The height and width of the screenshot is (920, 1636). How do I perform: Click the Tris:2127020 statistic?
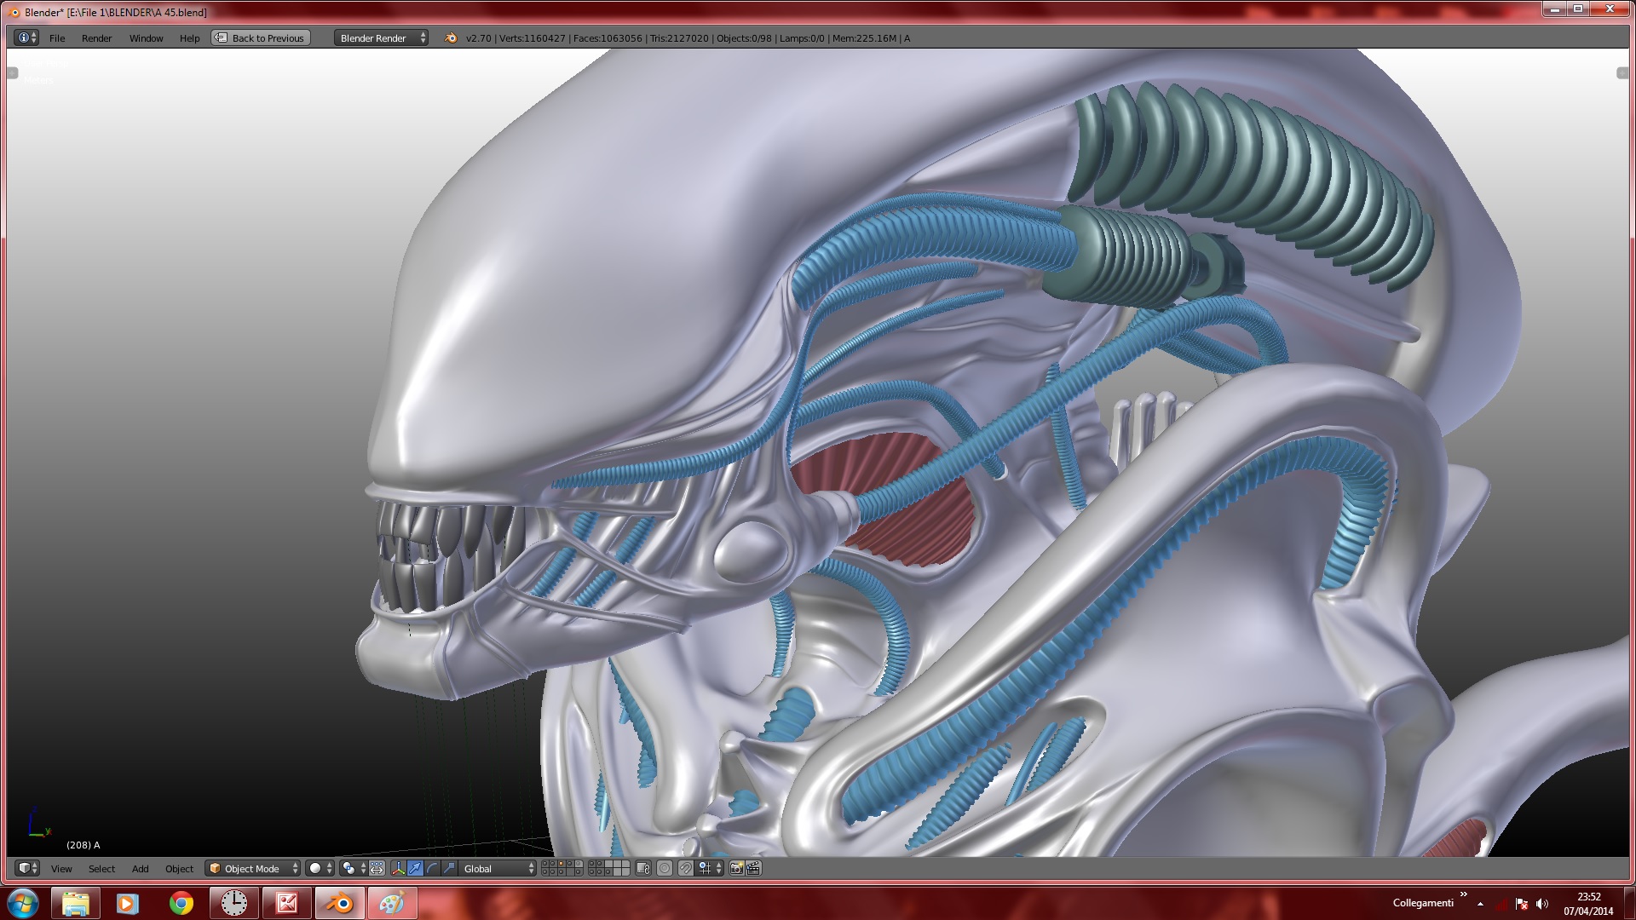pos(679,38)
